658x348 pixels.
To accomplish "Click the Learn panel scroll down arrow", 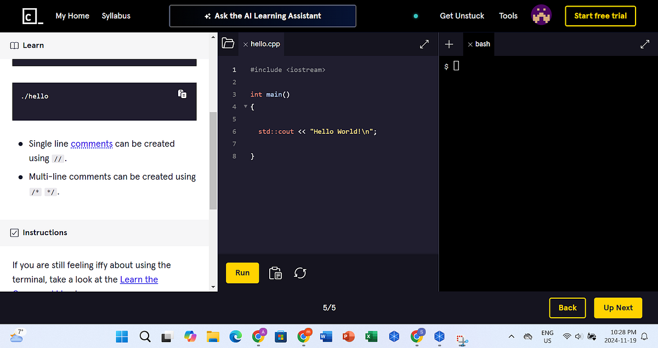I will coord(213,287).
